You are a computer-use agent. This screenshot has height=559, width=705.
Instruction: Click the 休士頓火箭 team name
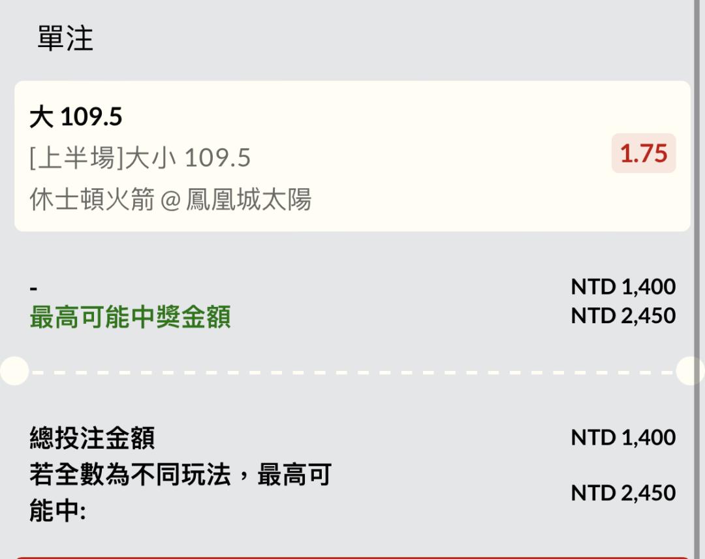(92, 199)
